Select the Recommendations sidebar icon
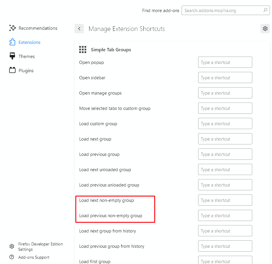Viewport: 272px width, 264px height. coord(12,28)
